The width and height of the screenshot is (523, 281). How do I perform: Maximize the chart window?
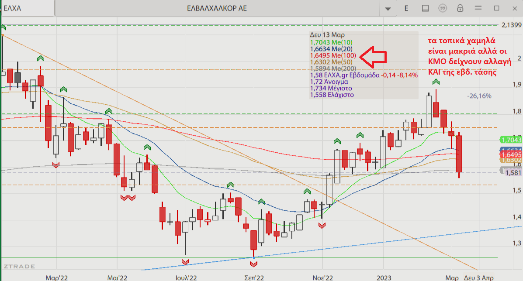[497, 8]
